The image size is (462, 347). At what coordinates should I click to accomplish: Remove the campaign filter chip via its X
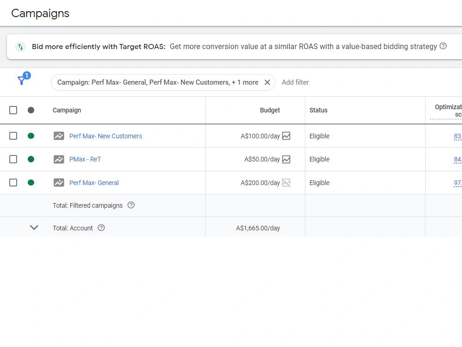click(x=267, y=82)
